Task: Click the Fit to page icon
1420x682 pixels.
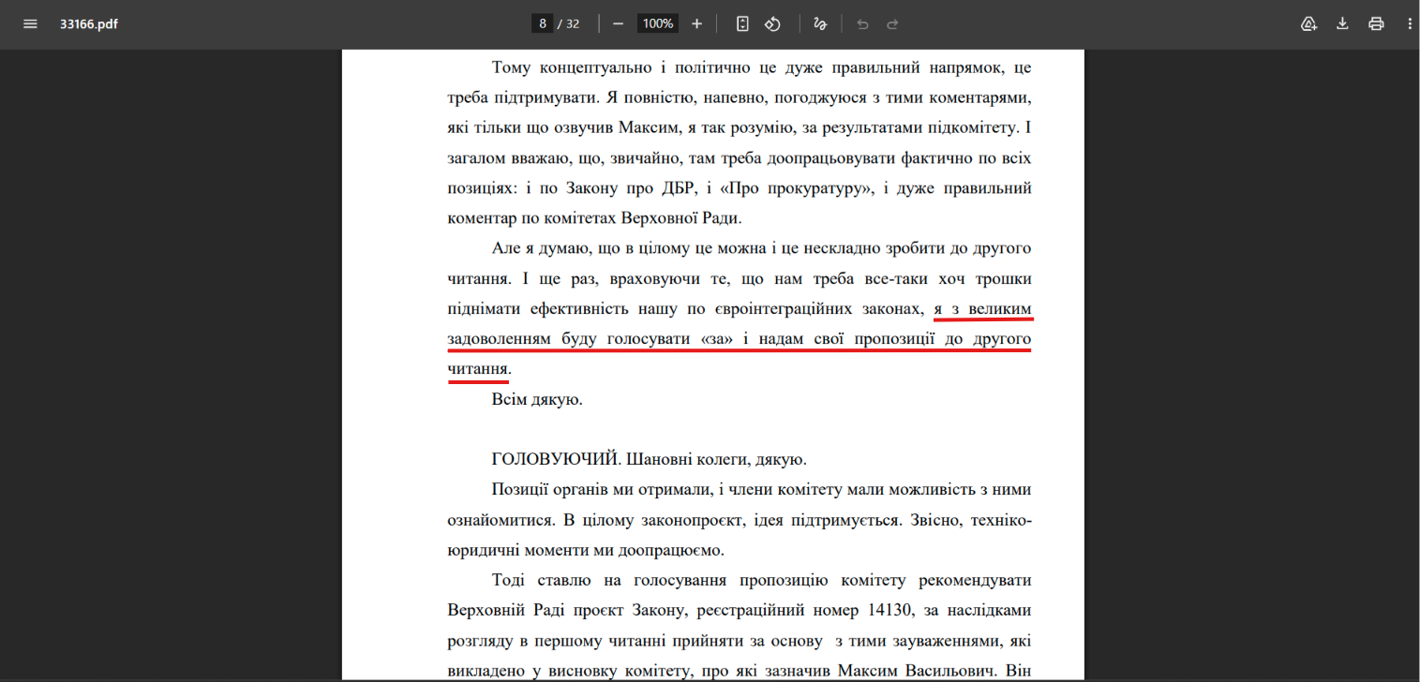Action: (x=742, y=24)
